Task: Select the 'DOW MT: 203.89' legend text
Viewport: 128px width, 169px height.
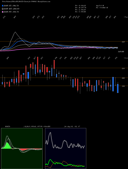Action: point(12,9)
